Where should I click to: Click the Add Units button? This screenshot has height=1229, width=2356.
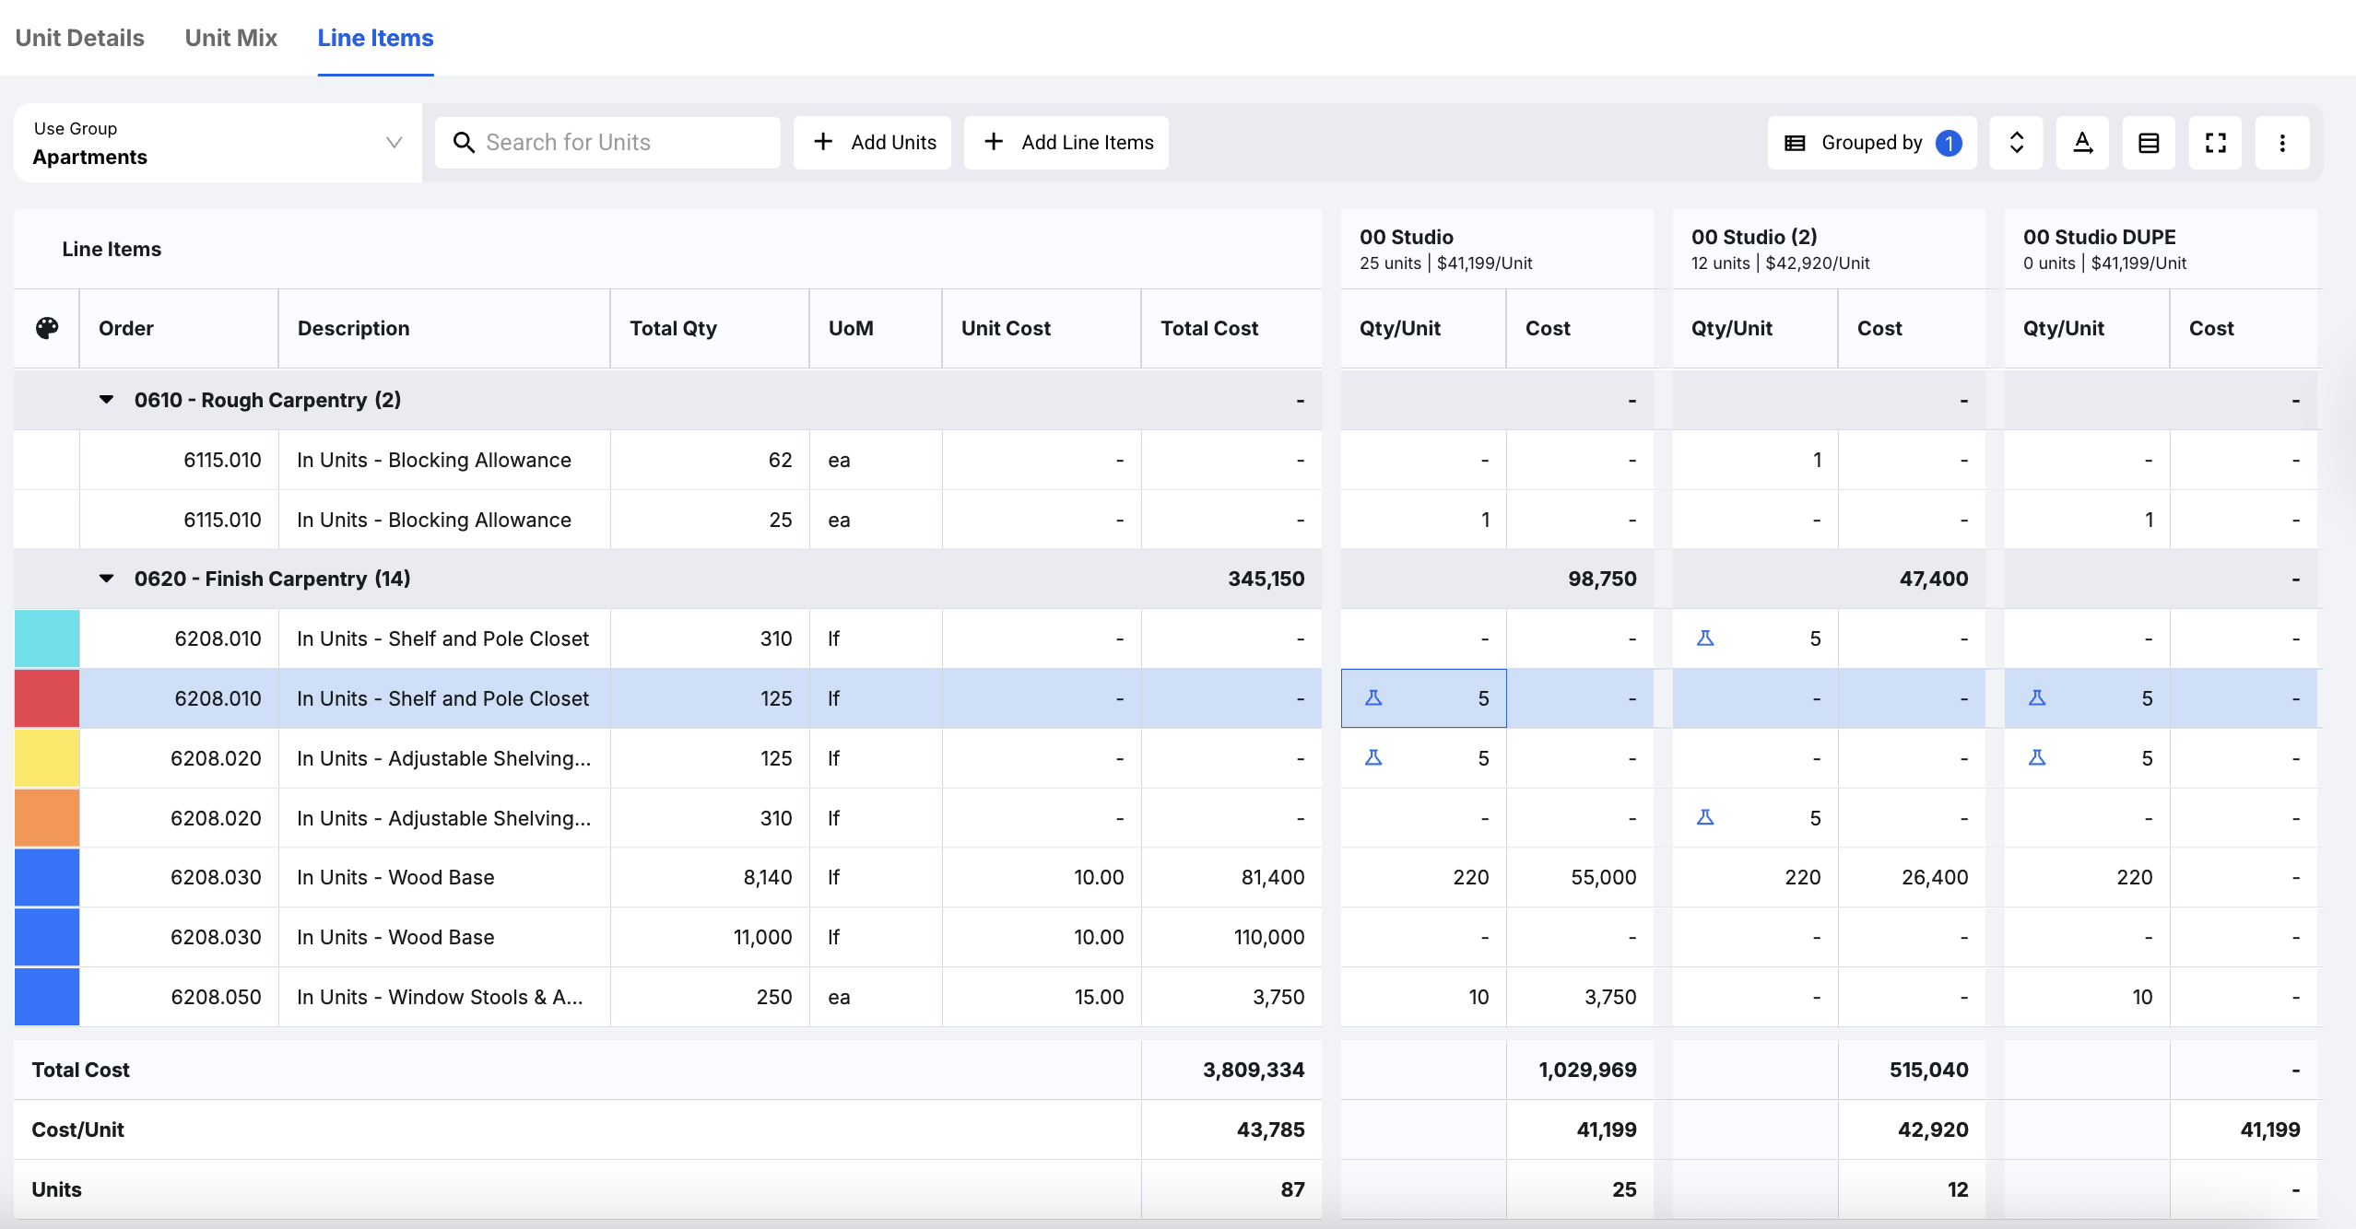[873, 143]
